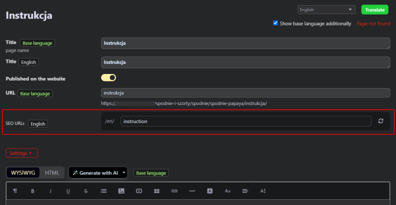Click the green Translate button
The height and width of the screenshot is (205, 396).
coord(375,10)
